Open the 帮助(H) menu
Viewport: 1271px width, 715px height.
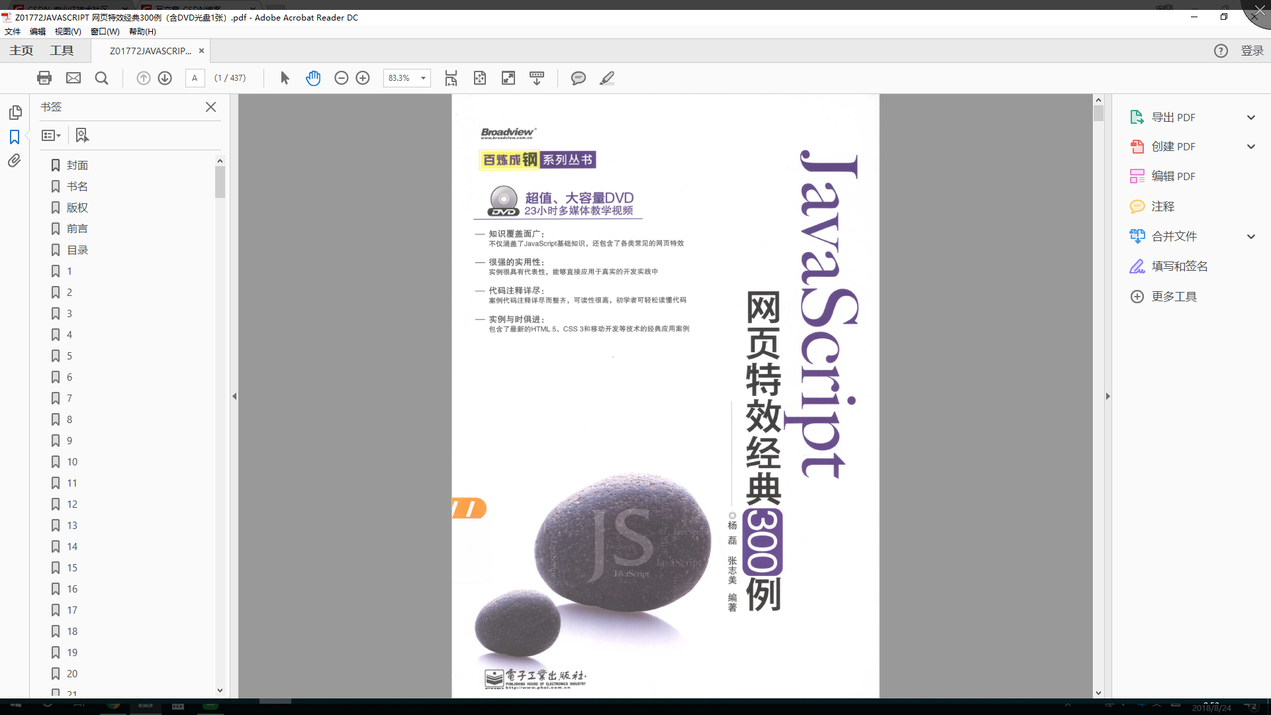point(142,31)
